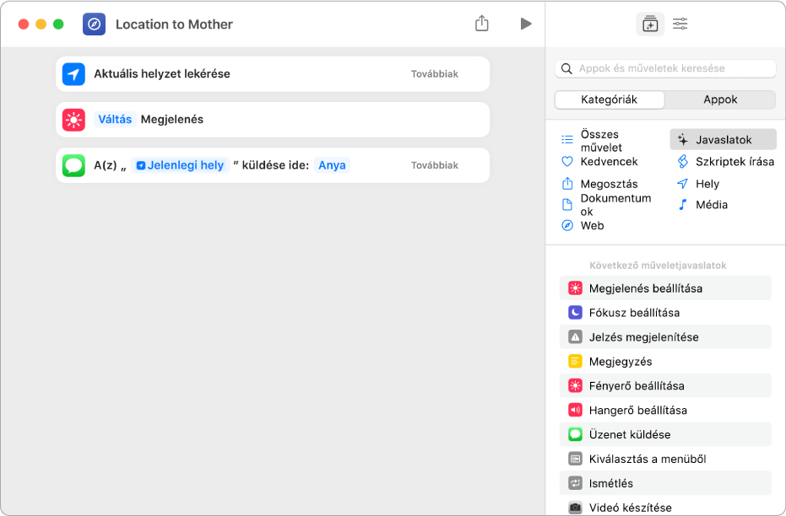Click location arrow icon in first action
Image resolution: width=786 pixels, height=516 pixels.
[74, 74]
